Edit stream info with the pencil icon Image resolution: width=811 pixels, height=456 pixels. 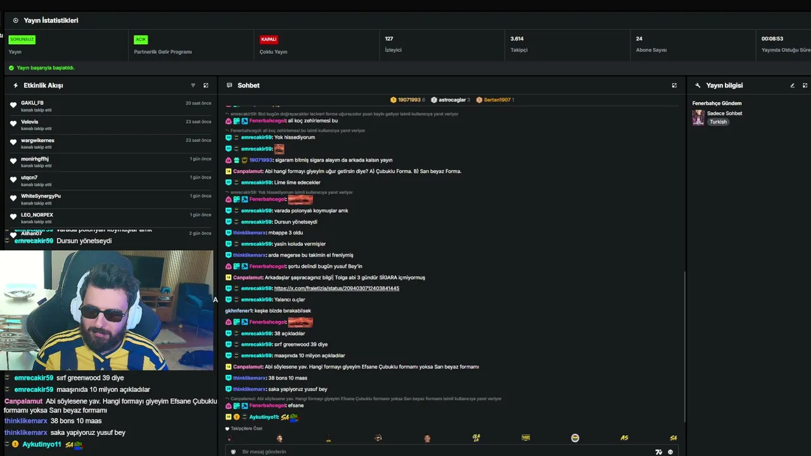coord(792,85)
